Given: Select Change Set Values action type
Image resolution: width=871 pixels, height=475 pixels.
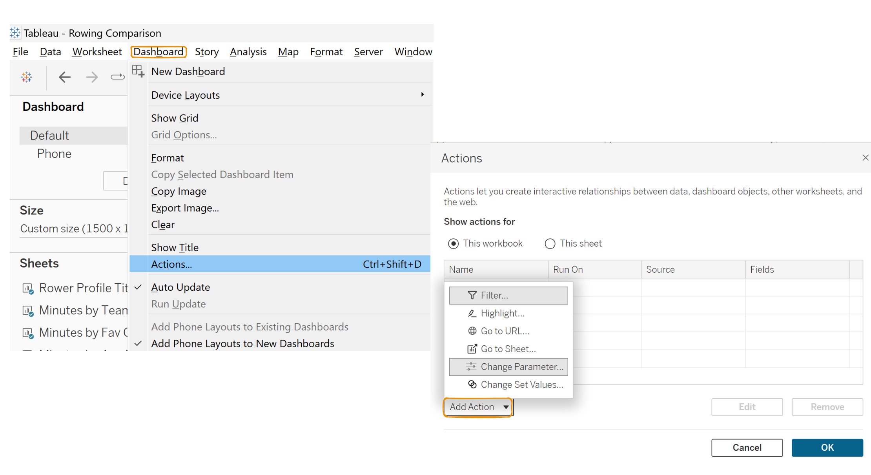Looking at the screenshot, I should pos(508,384).
